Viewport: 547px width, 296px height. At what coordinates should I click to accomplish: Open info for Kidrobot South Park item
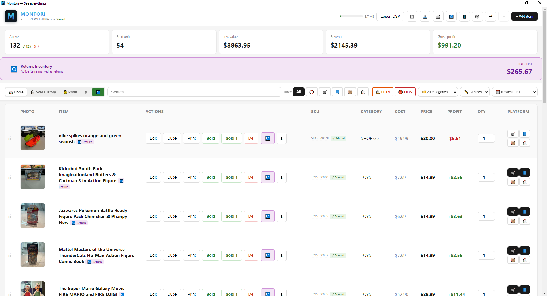point(282,178)
